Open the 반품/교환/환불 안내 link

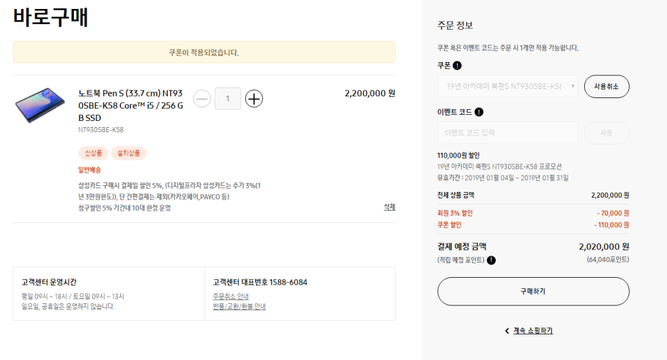click(x=239, y=306)
